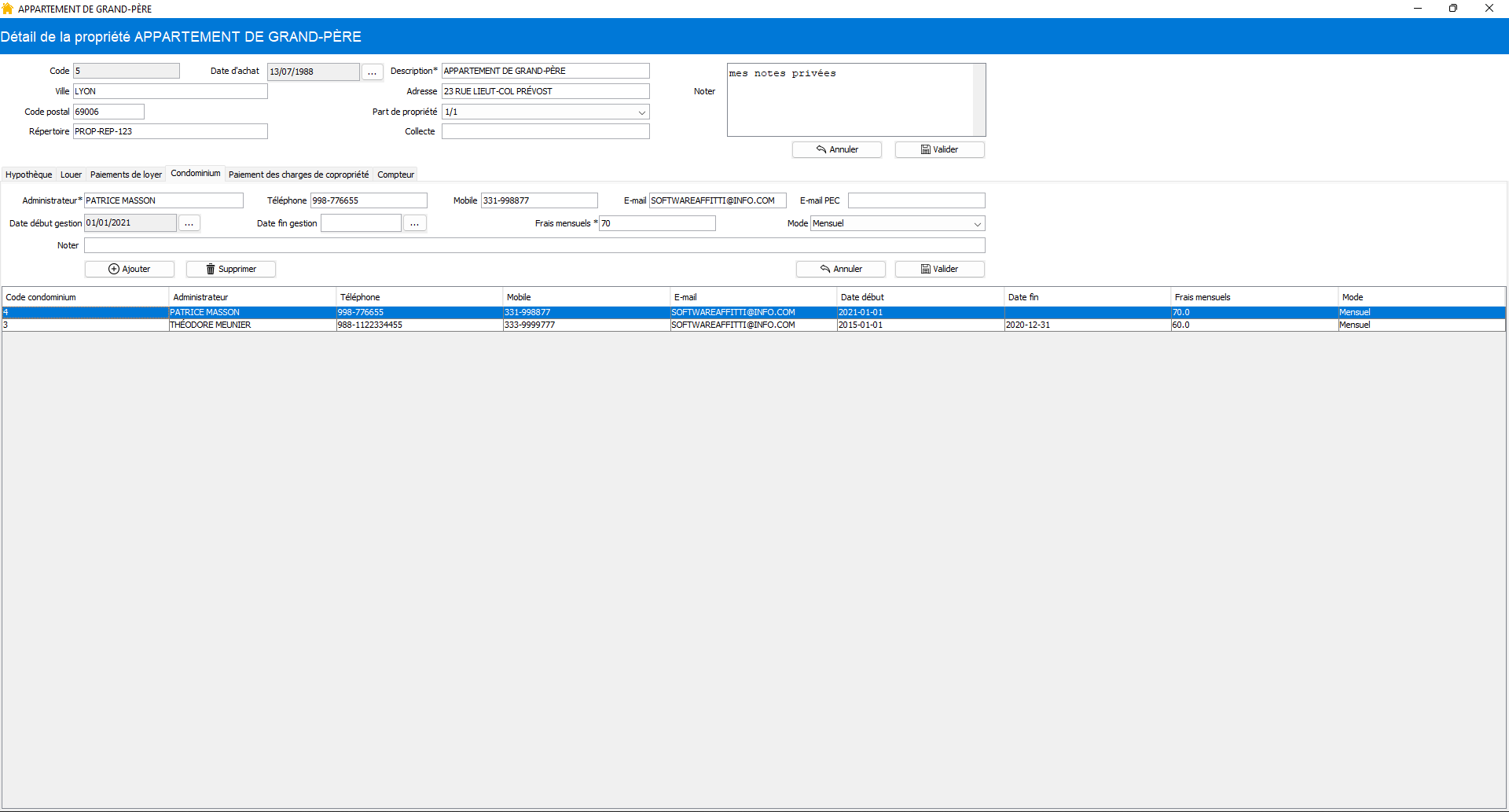
Task: Click the 998-776655 table cell
Action: pos(420,312)
